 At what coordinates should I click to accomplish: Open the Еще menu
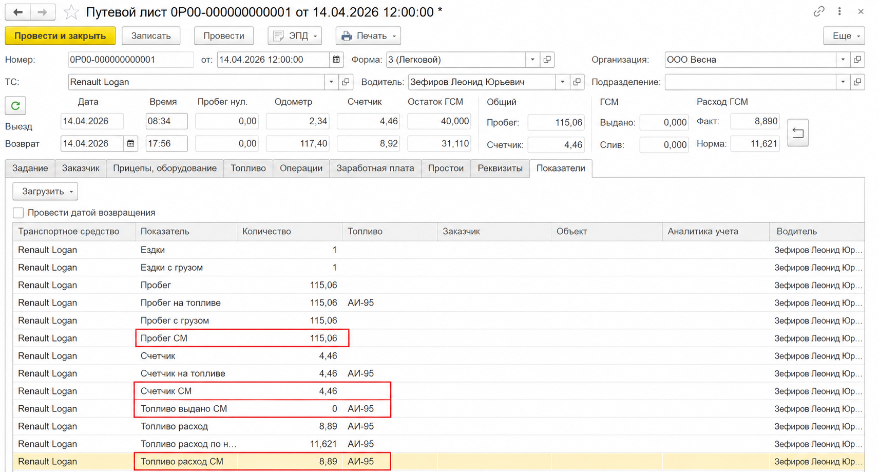point(844,36)
